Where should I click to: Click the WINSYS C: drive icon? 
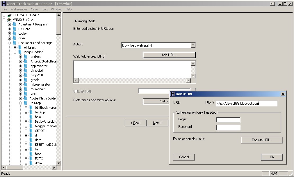pos(10,20)
